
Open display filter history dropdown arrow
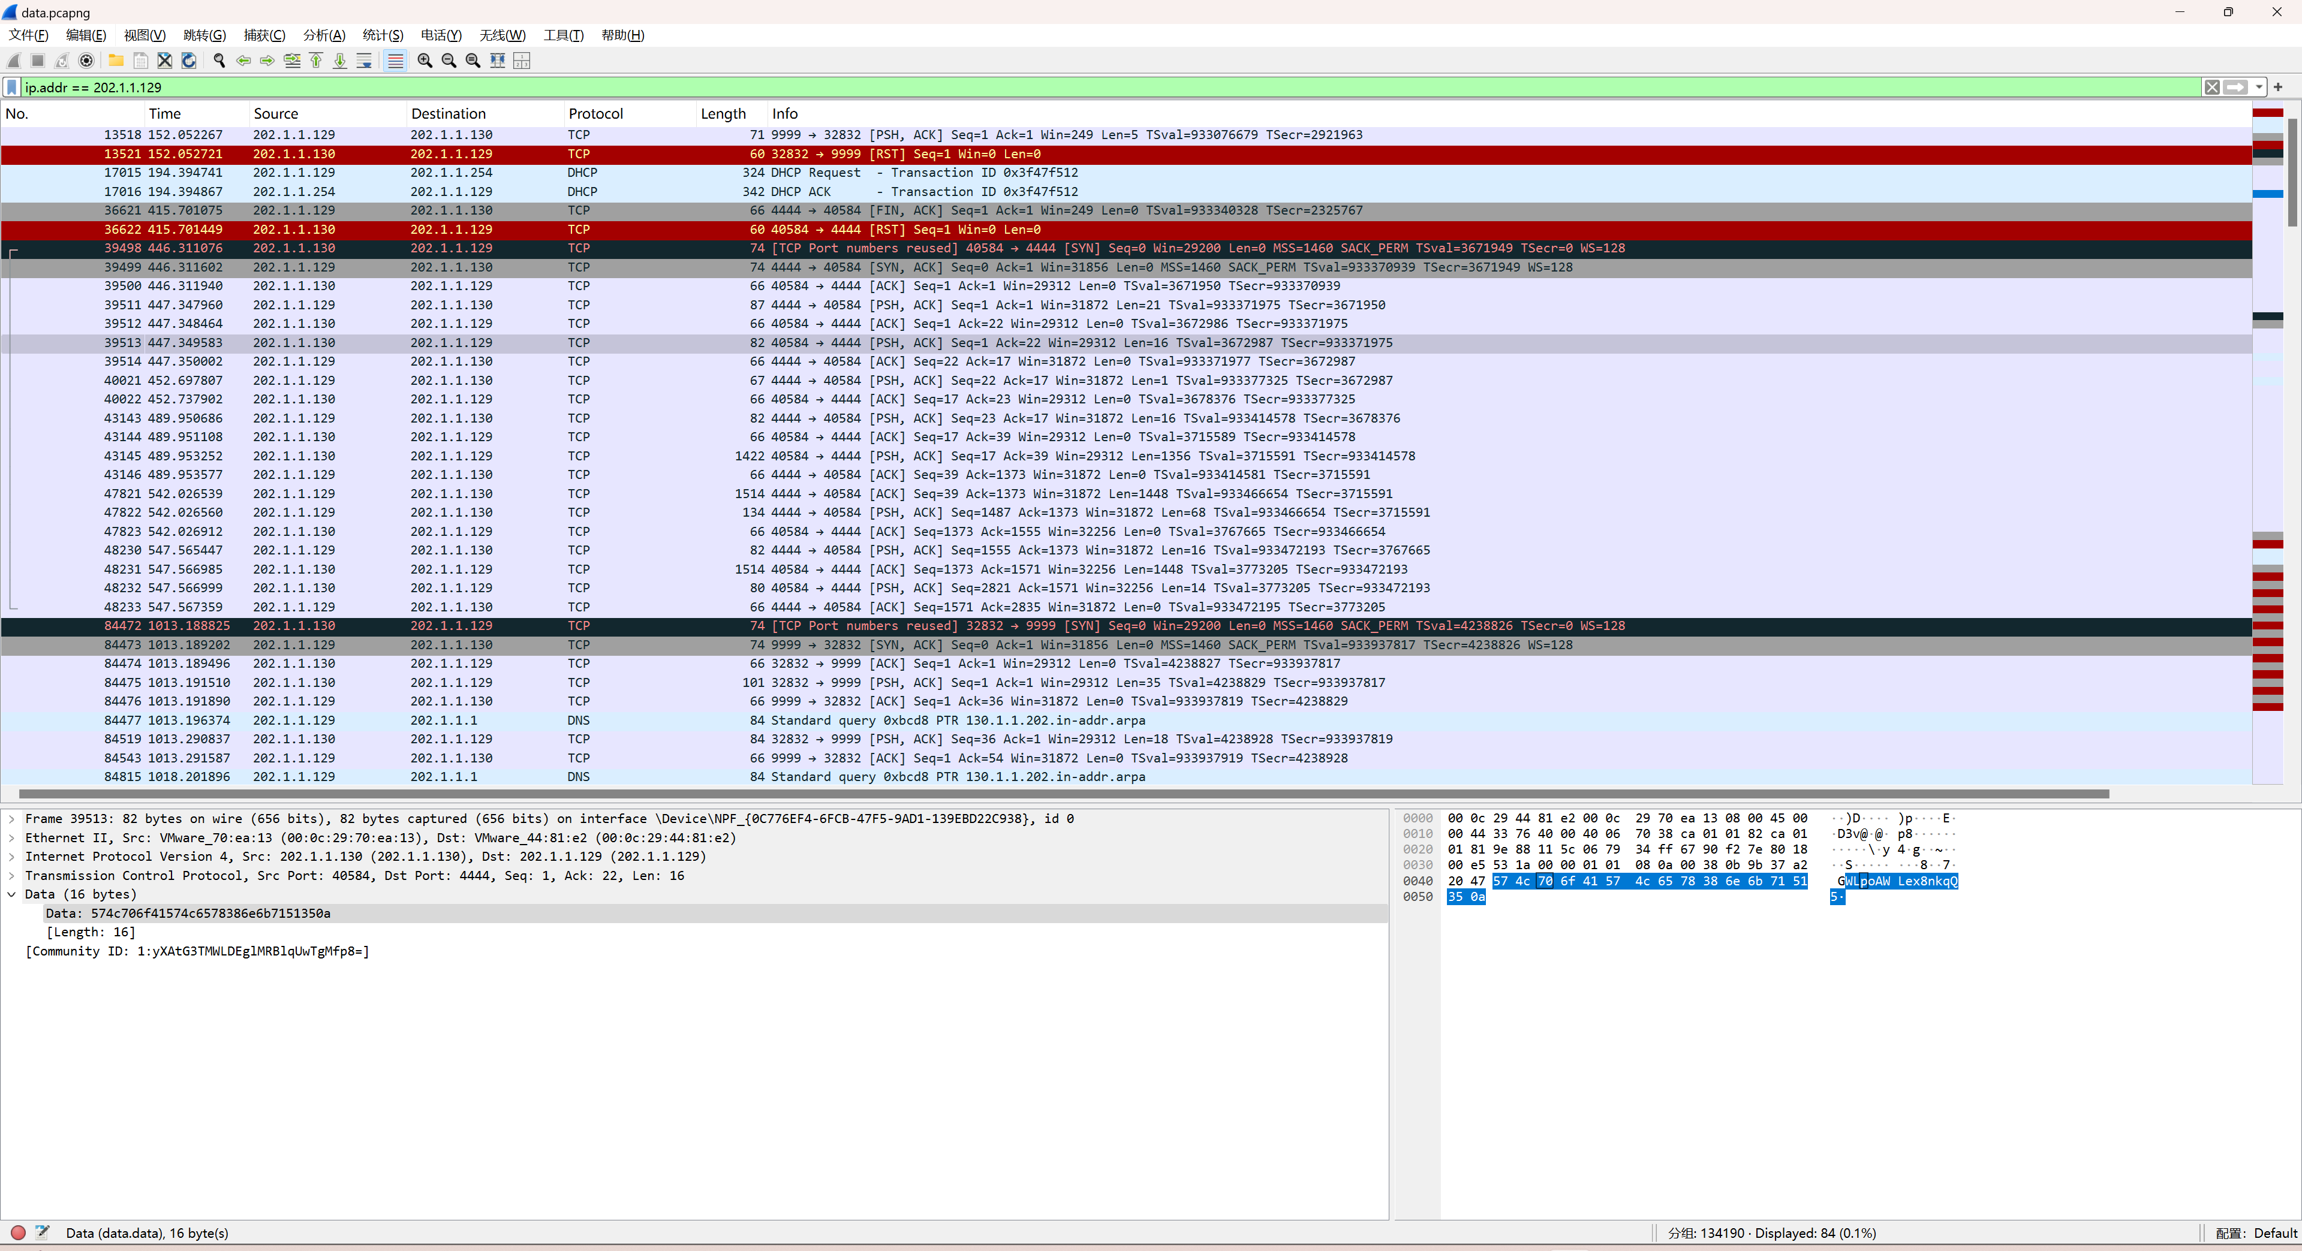tap(2259, 88)
